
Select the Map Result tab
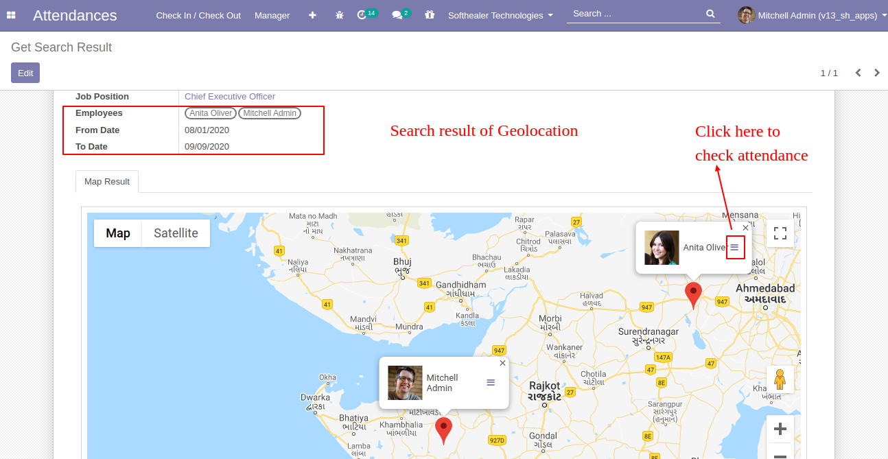pos(107,181)
